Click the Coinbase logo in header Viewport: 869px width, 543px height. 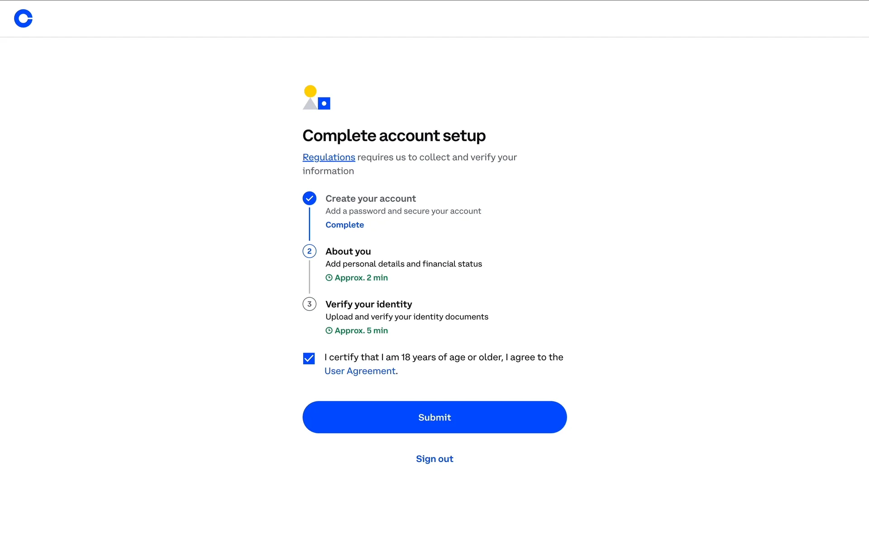click(23, 19)
